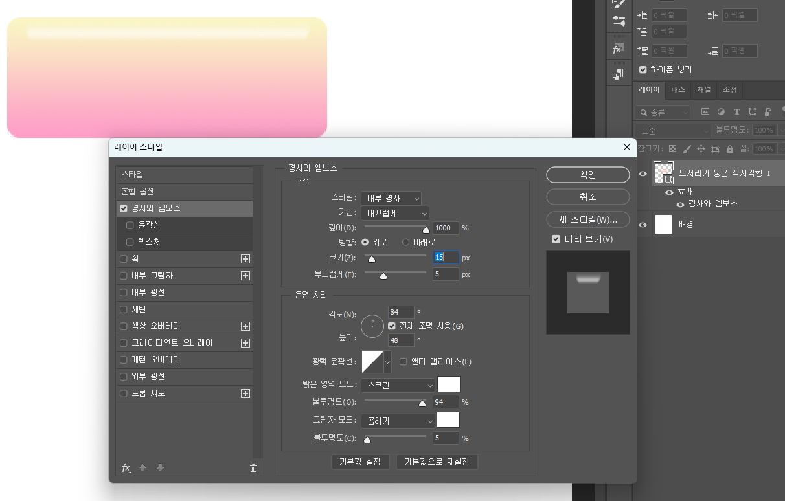785x501 pixels.
Task: Enable the 텍스처 checkbox
Action: pos(130,242)
